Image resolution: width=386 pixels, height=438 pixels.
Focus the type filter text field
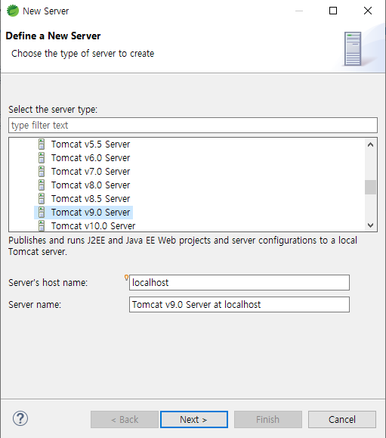pos(193,125)
